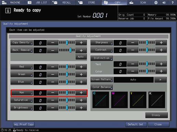Click the minus button for Saturation
The width and height of the screenshot is (177, 132).
[53, 100]
